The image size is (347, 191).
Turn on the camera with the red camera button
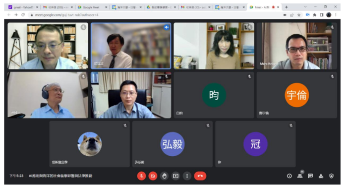[x=153, y=176]
